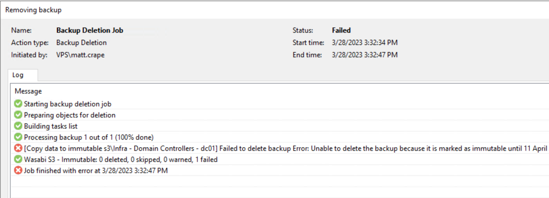This screenshot has width=549, height=198.
Task: Click the green check icon next to Building tasks list
Action: click(18, 126)
